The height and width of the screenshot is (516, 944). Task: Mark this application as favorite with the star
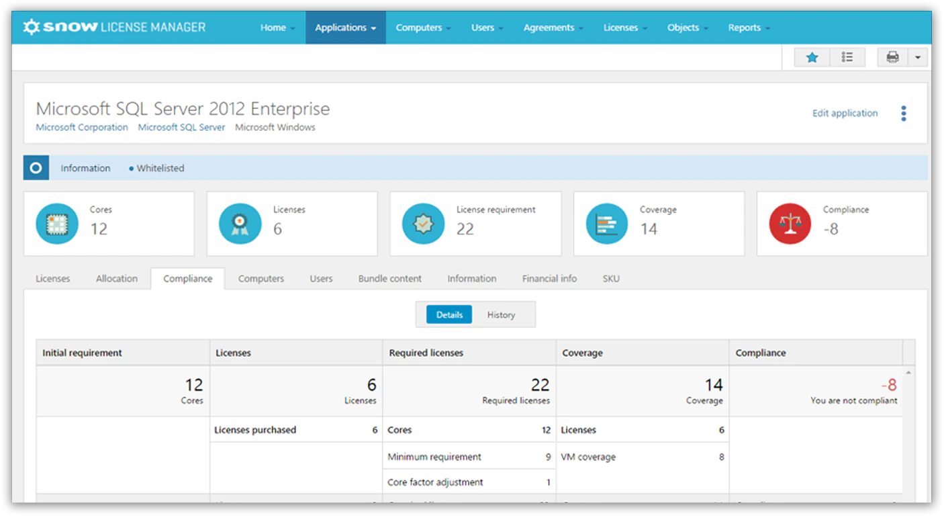pos(812,57)
